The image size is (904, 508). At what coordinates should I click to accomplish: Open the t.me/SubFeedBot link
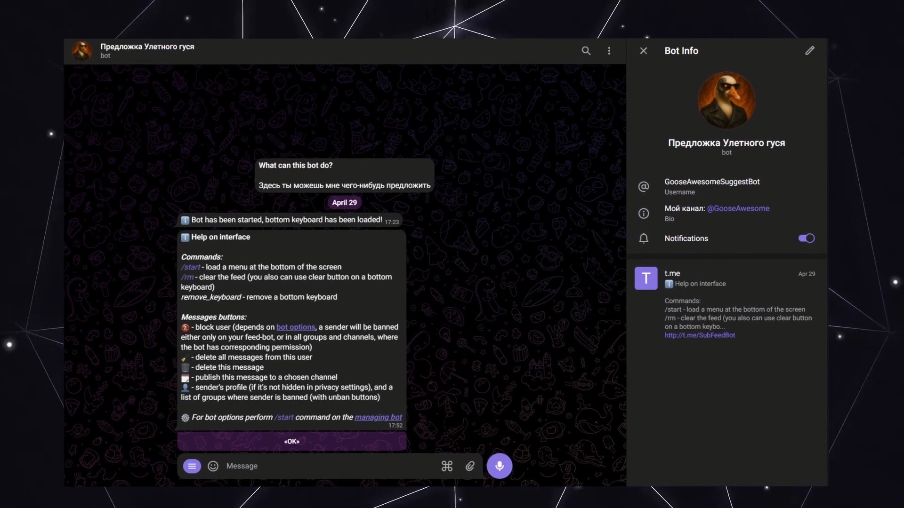click(700, 335)
